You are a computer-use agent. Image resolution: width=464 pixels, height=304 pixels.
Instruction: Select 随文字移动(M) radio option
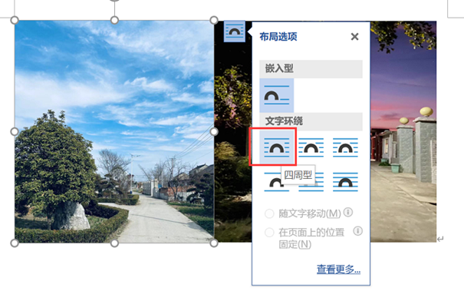[x=269, y=213]
